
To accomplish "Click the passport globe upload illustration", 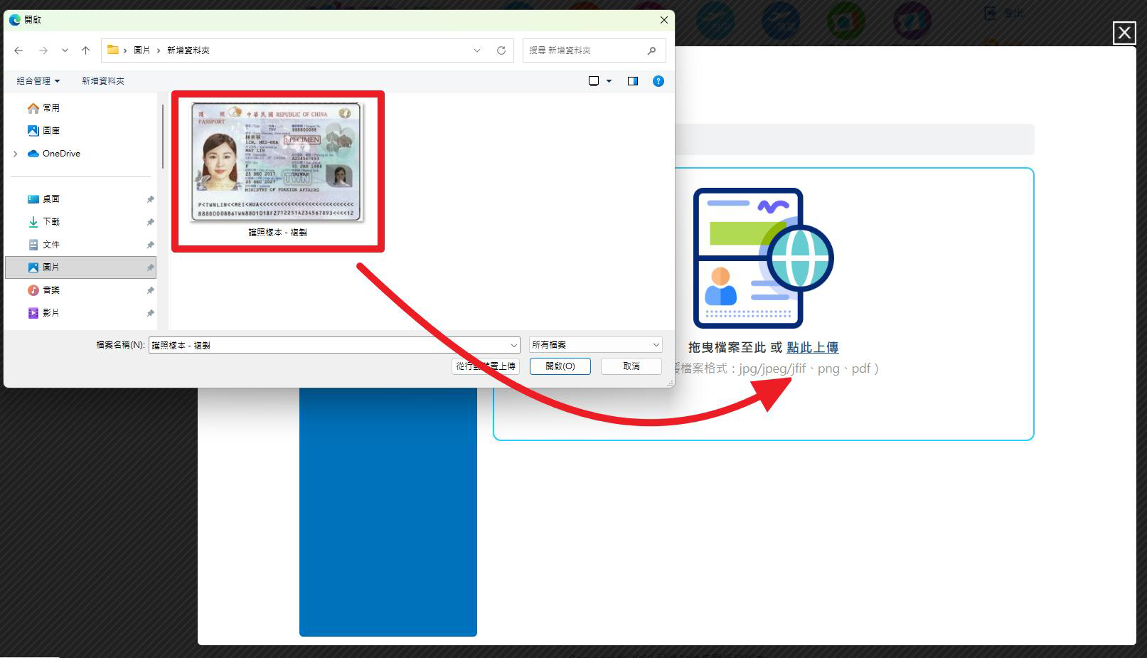I will (762, 258).
